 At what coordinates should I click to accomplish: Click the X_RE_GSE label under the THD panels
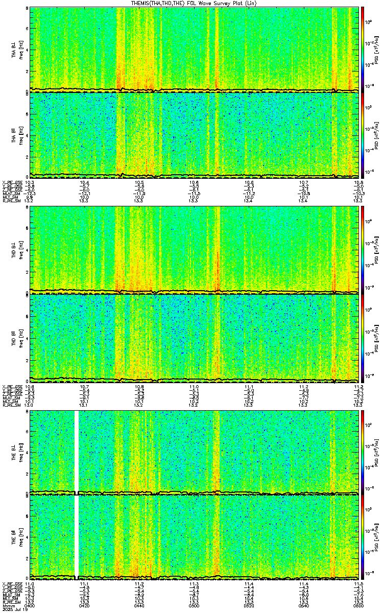(12, 386)
